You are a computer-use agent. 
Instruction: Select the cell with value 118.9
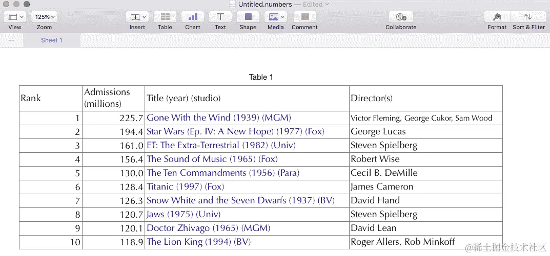(x=114, y=242)
